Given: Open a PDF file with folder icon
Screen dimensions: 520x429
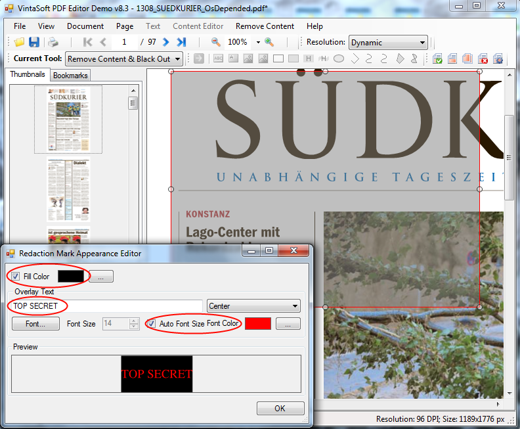Looking at the screenshot, I should 19,42.
